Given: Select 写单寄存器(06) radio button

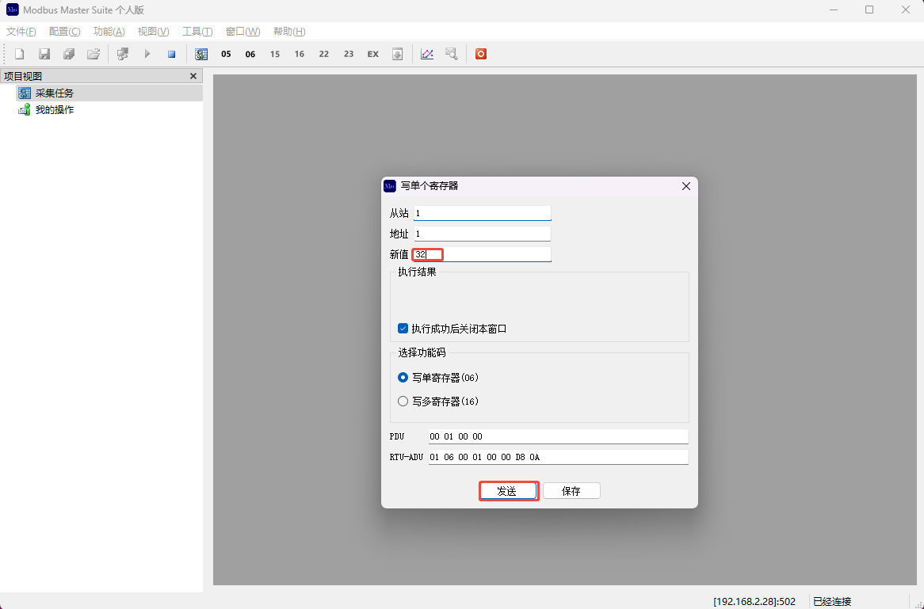Looking at the screenshot, I should pos(403,378).
